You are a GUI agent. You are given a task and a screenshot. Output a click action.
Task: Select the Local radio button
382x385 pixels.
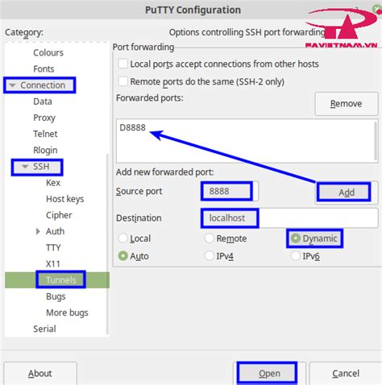pos(122,238)
